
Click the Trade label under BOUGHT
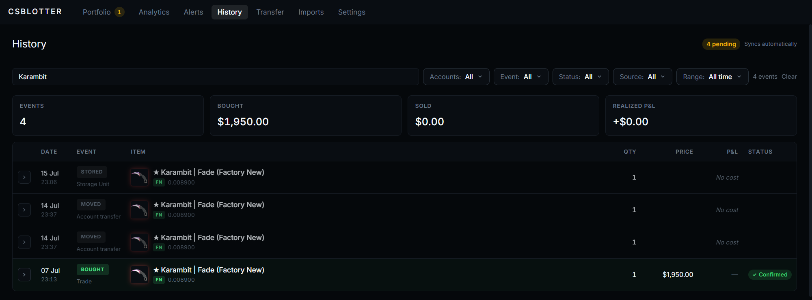pyautogui.click(x=84, y=281)
